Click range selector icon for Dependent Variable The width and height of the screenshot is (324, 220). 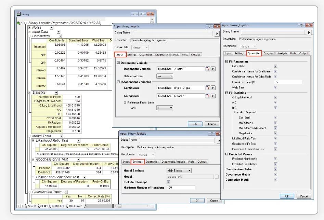pyautogui.click(x=208, y=69)
